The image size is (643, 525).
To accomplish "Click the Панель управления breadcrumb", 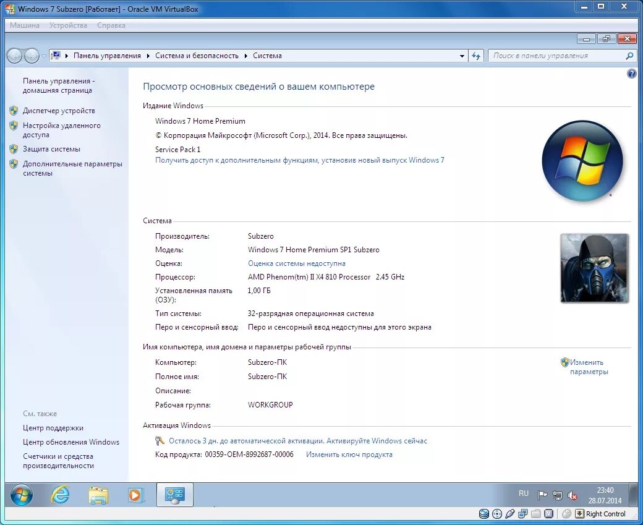I will tap(107, 56).
